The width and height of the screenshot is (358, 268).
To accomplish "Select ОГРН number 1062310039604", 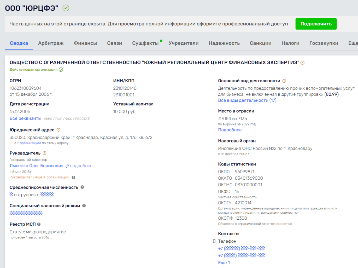I will click(26, 88).
